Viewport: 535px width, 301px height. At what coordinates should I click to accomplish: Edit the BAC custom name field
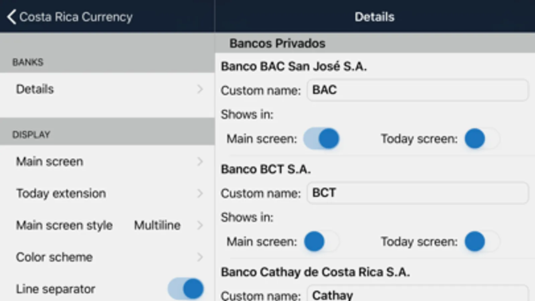[418, 90]
